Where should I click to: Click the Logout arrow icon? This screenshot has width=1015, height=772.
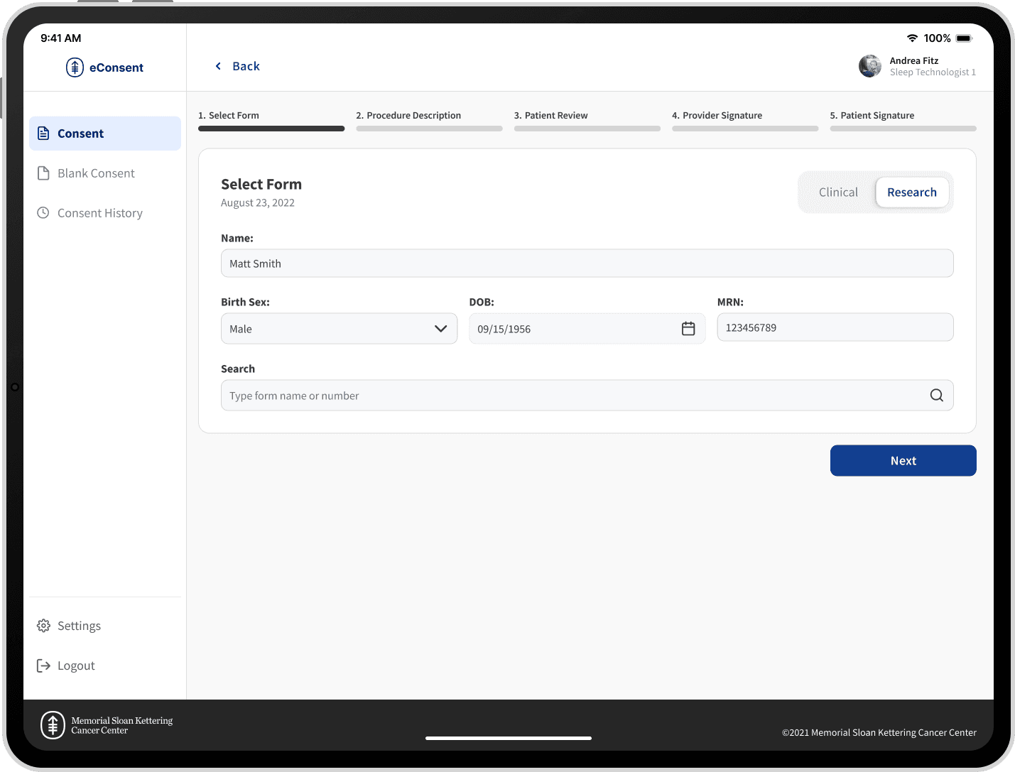click(x=44, y=665)
